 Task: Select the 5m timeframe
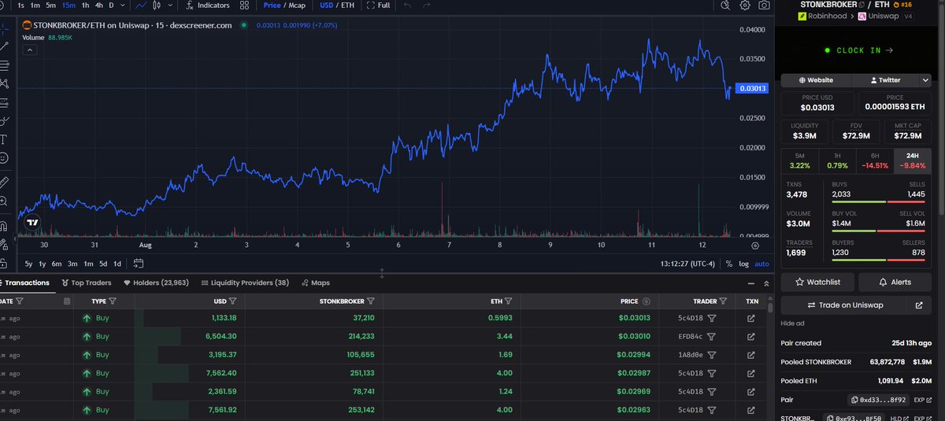coord(51,6)
